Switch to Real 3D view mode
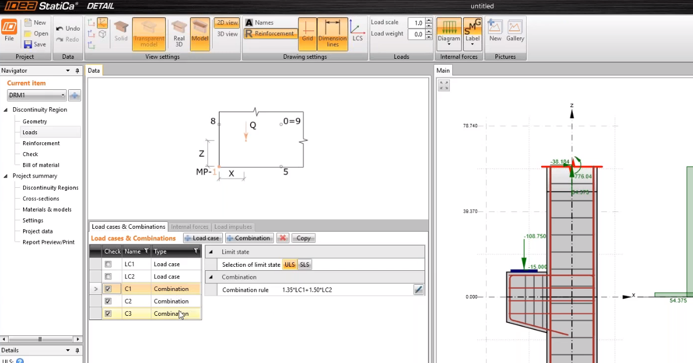Viewport: 693px width, 363px height. (x=178, y=33)
